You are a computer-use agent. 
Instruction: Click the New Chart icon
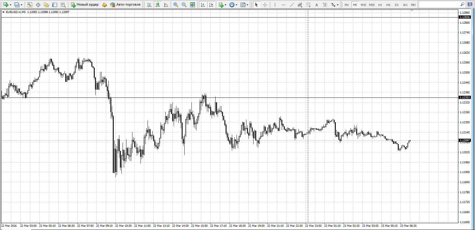coord(5,5)
